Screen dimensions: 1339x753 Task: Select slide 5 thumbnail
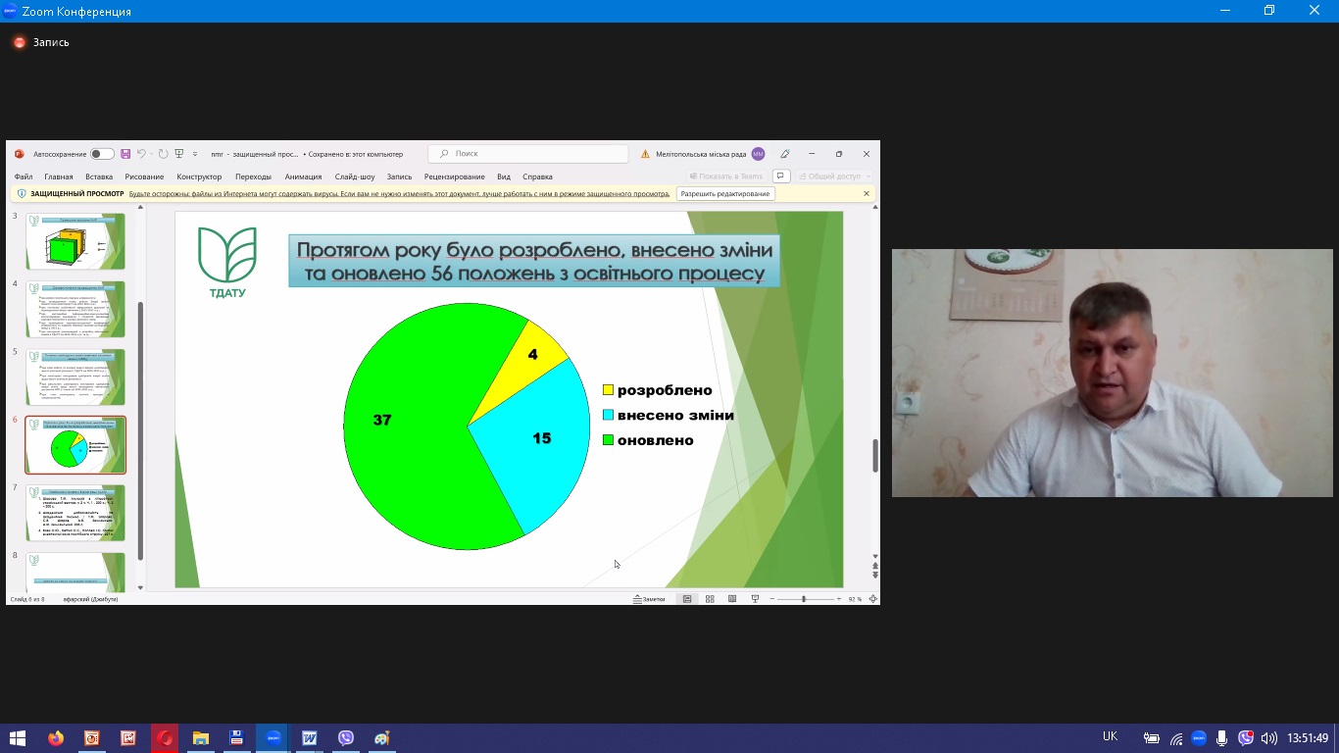[75, 376]
